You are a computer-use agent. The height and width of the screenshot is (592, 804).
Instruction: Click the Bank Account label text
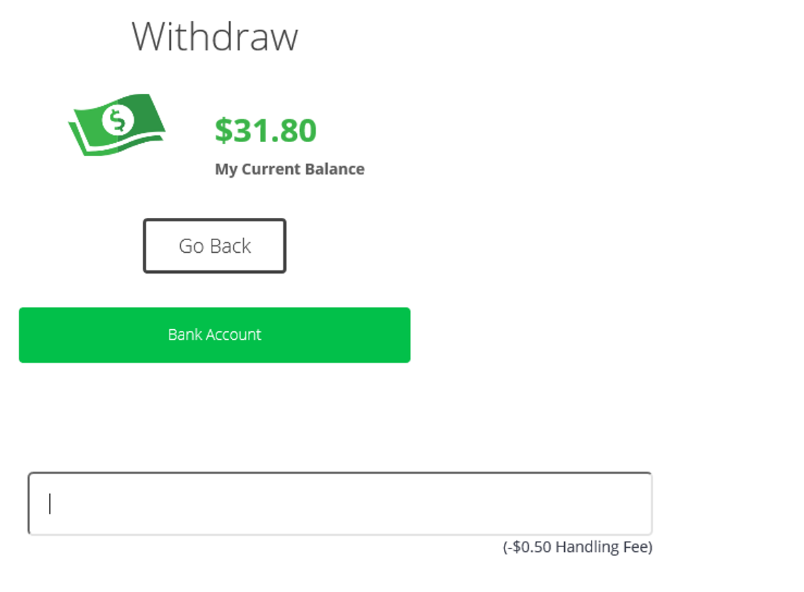214,335
